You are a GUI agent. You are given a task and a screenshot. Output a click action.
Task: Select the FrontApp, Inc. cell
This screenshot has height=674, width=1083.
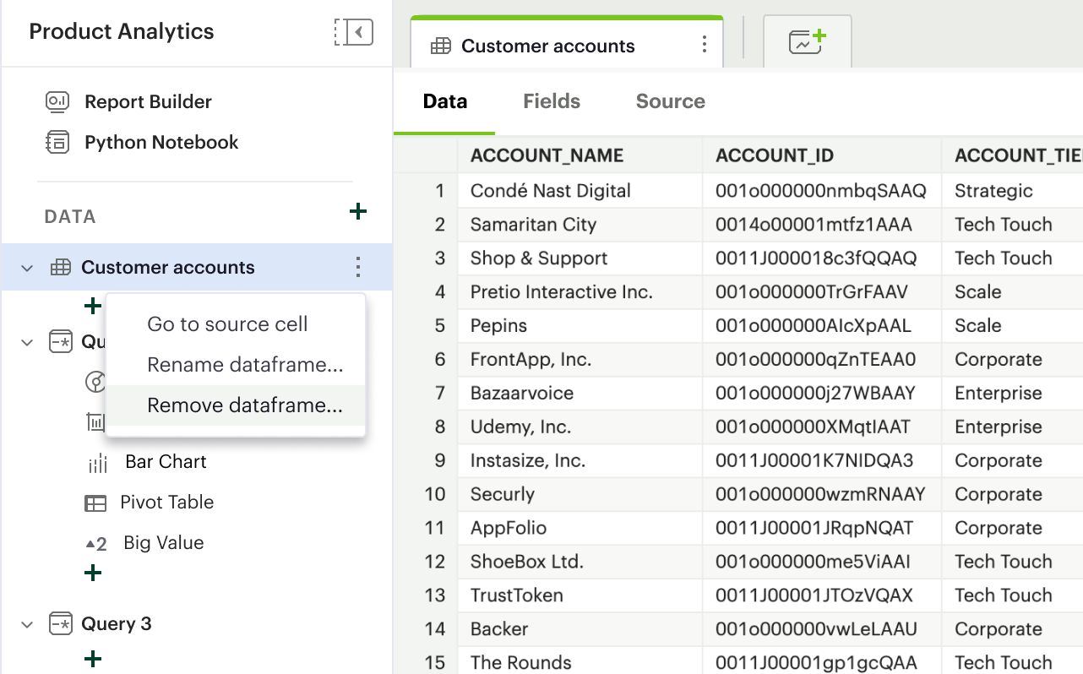(x=580, y=360)
